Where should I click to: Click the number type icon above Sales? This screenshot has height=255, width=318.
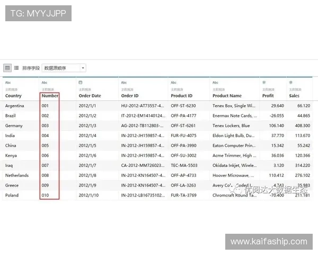[290, 82]
